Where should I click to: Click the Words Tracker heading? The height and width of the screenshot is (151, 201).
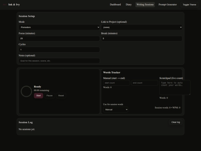pyautogui.click(x=112, y=73)
